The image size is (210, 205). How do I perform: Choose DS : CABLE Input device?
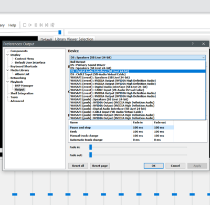tap(138, 74)
